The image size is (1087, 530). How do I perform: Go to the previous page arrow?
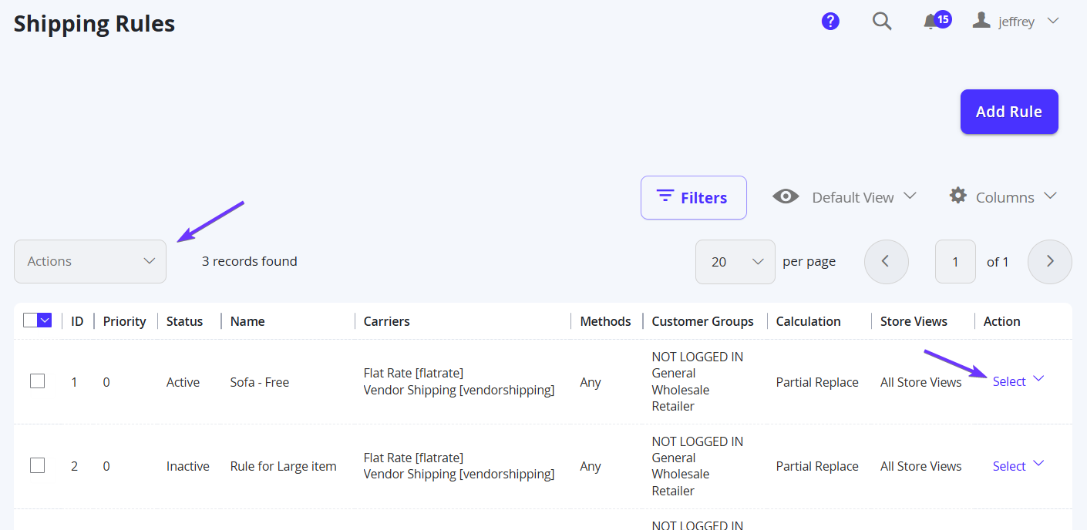pyautogui.click(x=887, y=262)
